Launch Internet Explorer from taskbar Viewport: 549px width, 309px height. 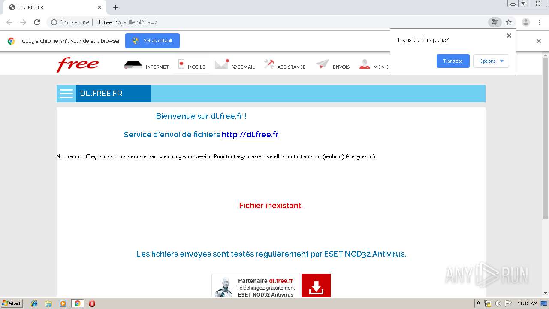pyautogui.click(x=34, y=303)
